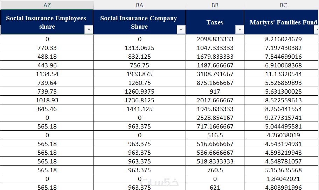319x190 pixels.
Task: Select cell with value 1679.833333
Action: click(x=215, y=57)
